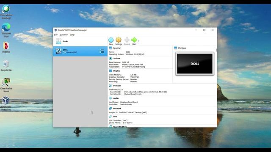
Task: Click the USB section header
Action: (x=115, y=117)
